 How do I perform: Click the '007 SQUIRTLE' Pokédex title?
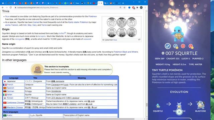coord(181,53)
